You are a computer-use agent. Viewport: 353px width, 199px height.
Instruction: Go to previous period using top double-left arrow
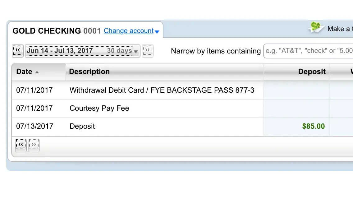18,50
